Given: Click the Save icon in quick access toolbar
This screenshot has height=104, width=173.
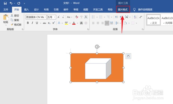Looking at the screenshot, I should tap(5, 3).
